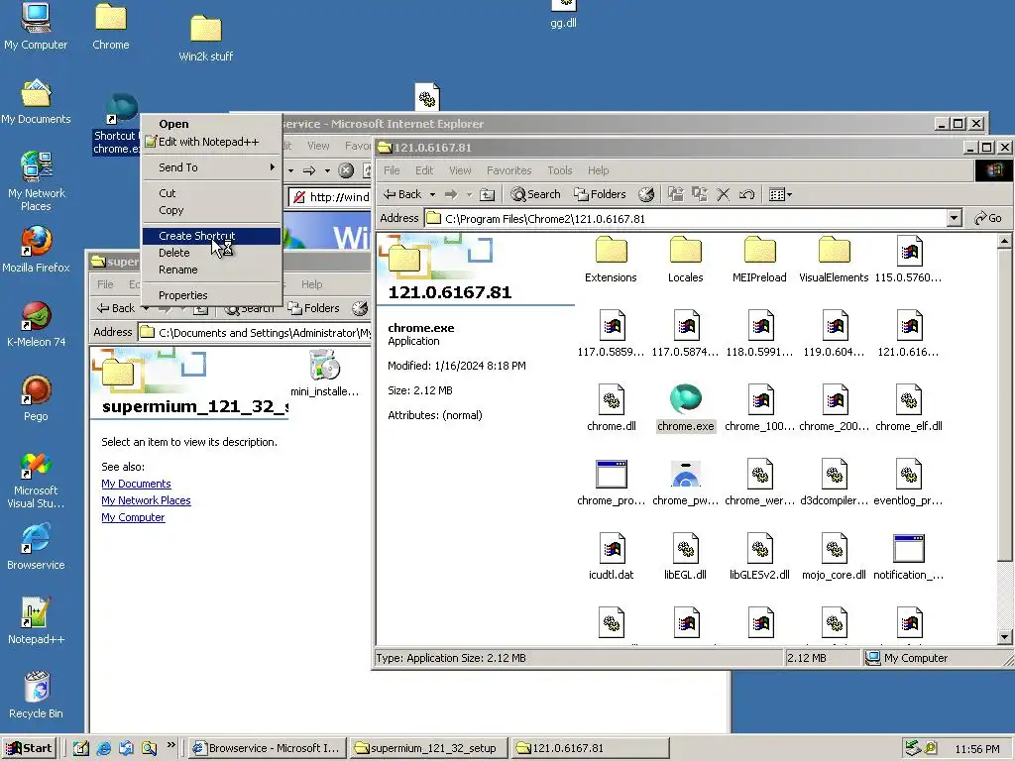Select libGLESv2.dll file
This screenshot has width=1015, height=761.
click(x=759, y=557)
